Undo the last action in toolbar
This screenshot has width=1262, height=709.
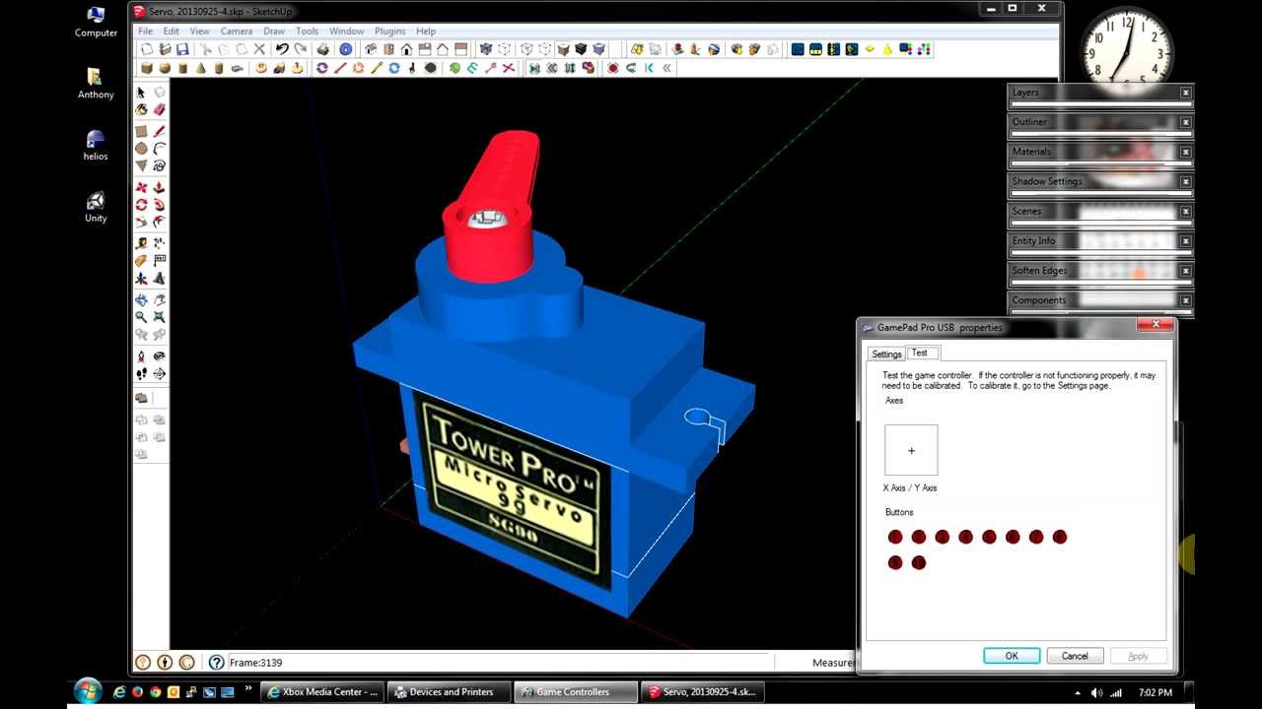click(282, 49)
